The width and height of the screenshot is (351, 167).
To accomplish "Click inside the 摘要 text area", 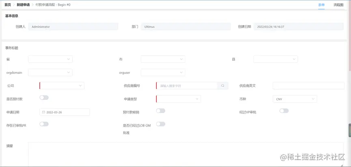I will [x=186, y=154].
